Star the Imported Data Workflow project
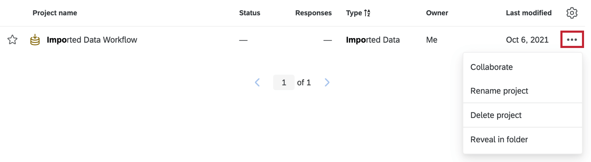Viewport: 591px width, 162px height. tap(13, 40)
